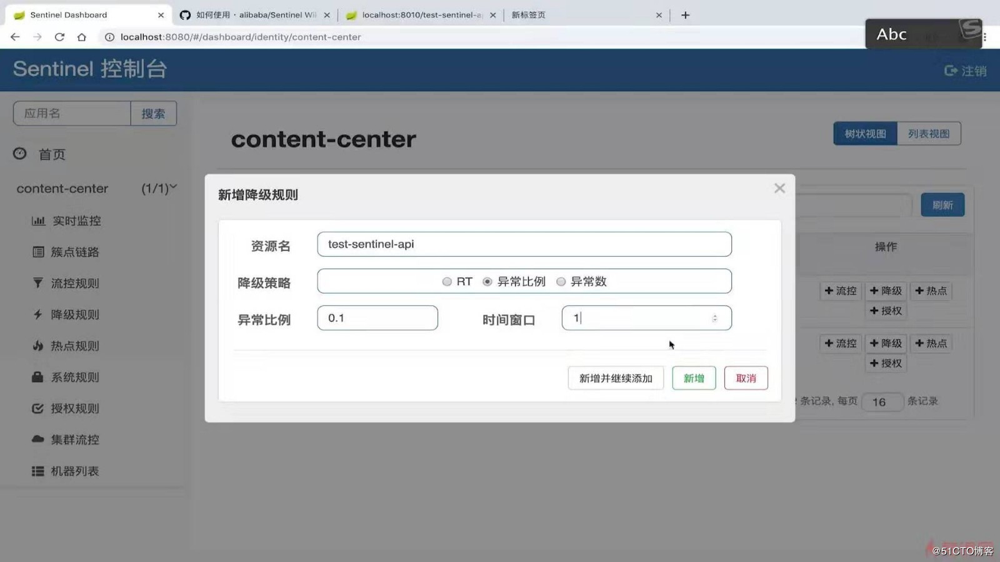Open 簇点链路 in the sidebar
This screenshot has height=562, width=1000.
(x=74, y=252)
